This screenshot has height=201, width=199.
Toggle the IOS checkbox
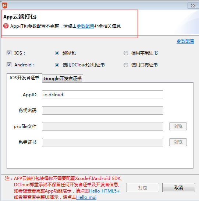click(9, 53)
